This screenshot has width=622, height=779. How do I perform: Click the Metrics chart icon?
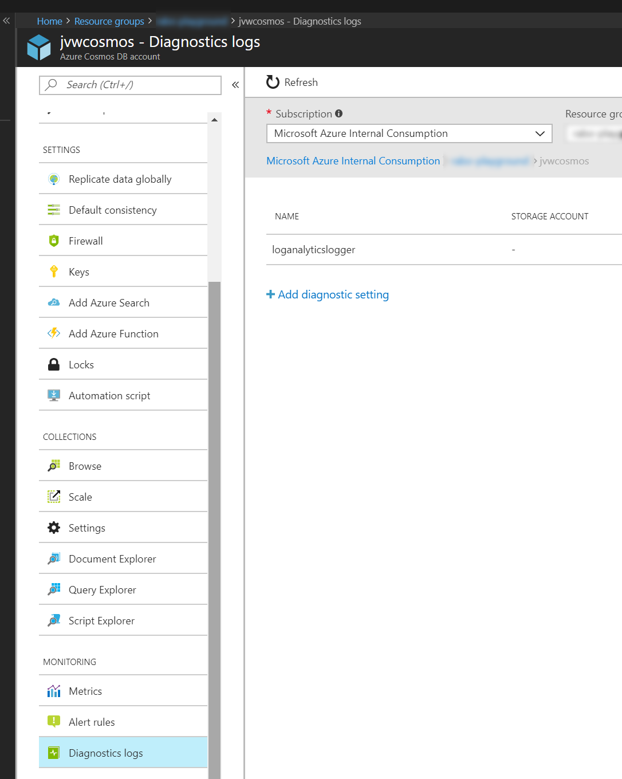pos(53,691)
